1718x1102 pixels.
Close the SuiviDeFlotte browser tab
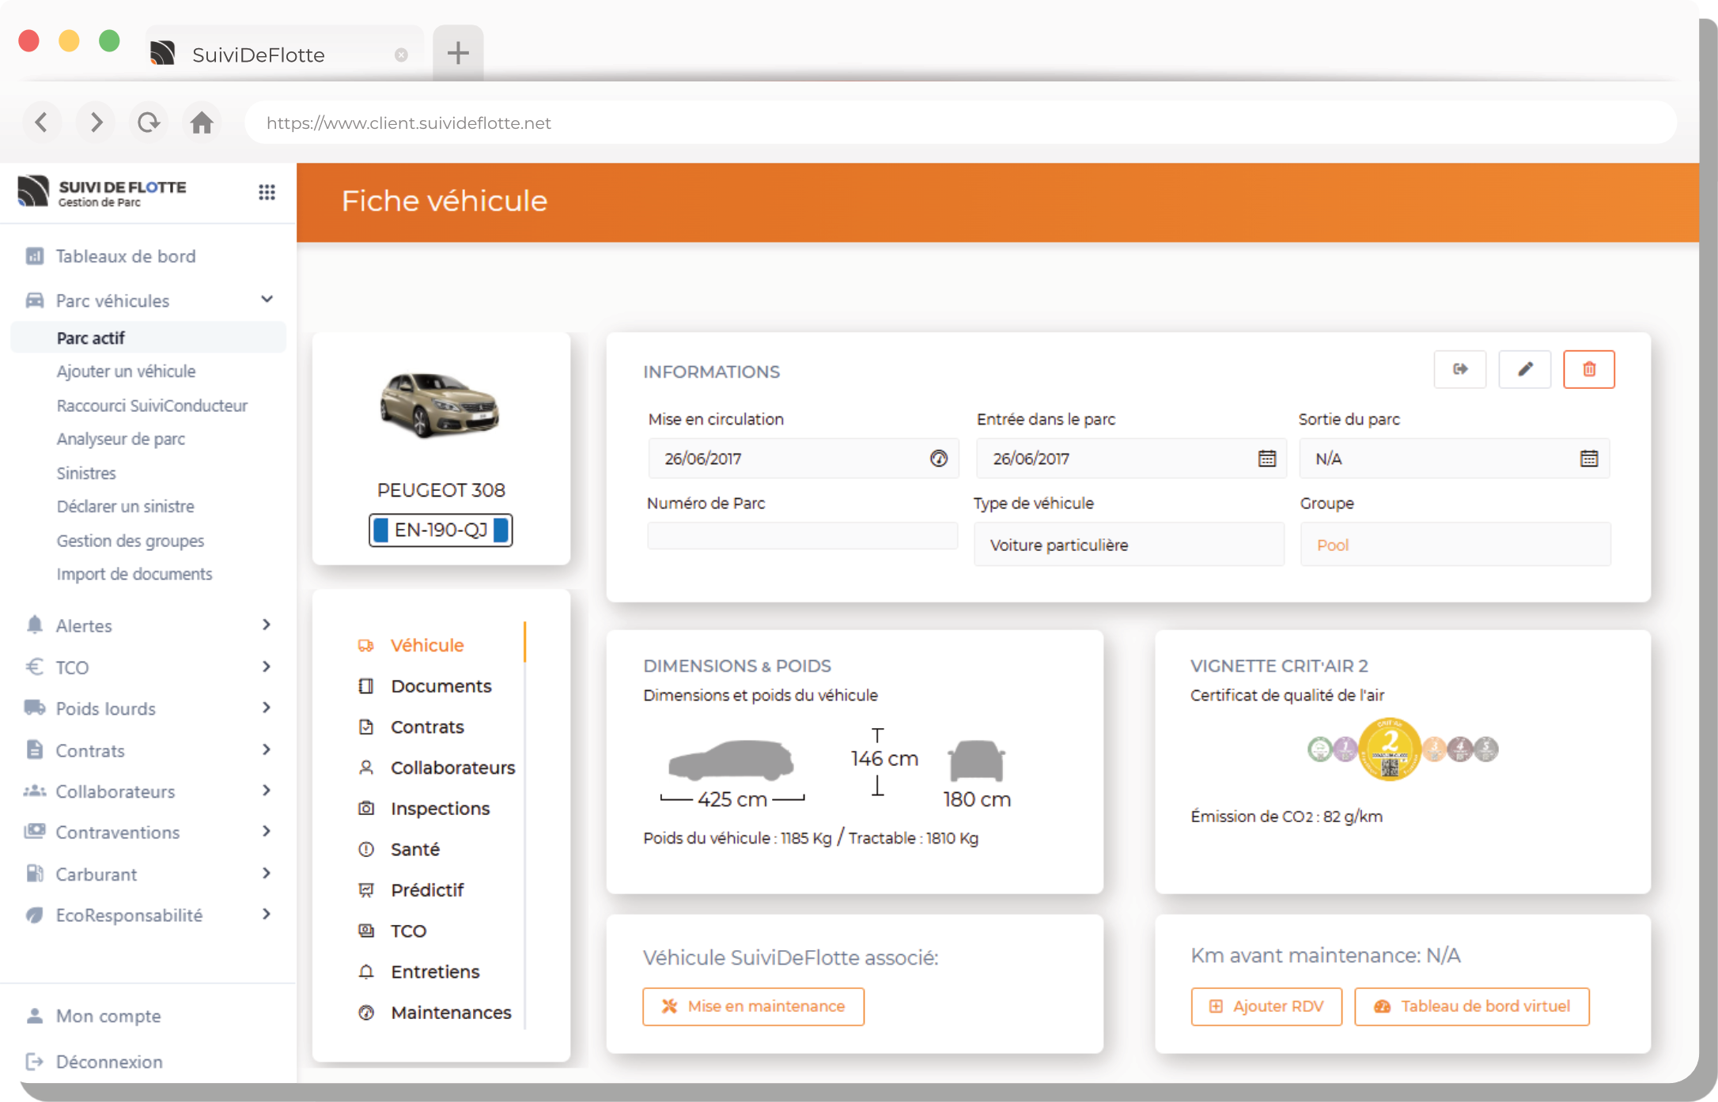[401, 55]
